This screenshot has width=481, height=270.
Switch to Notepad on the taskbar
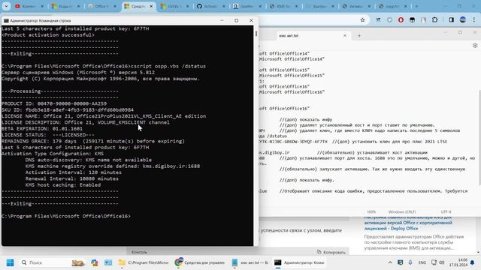[250, 262]
